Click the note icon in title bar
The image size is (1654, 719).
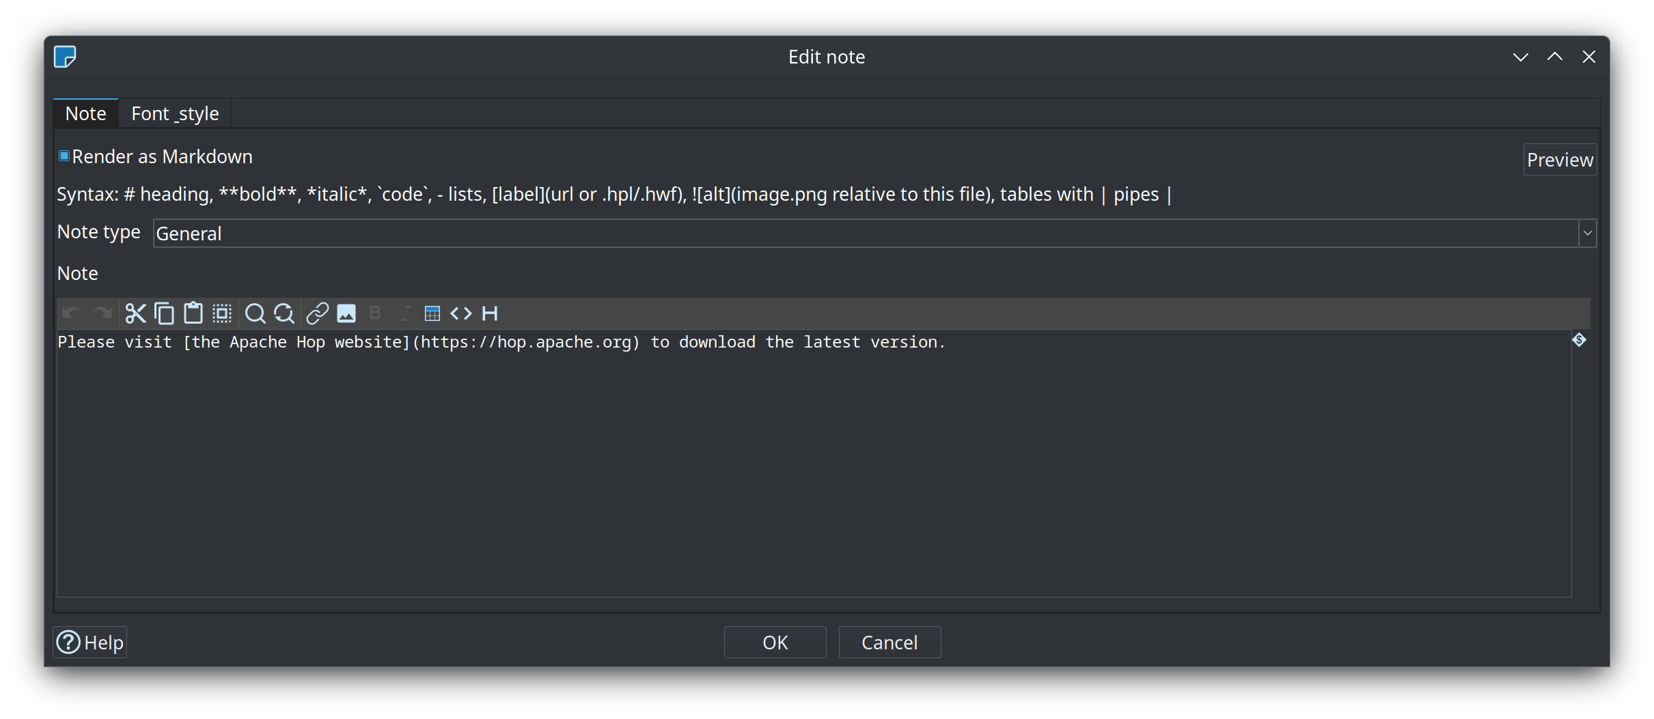pos(65,57)
